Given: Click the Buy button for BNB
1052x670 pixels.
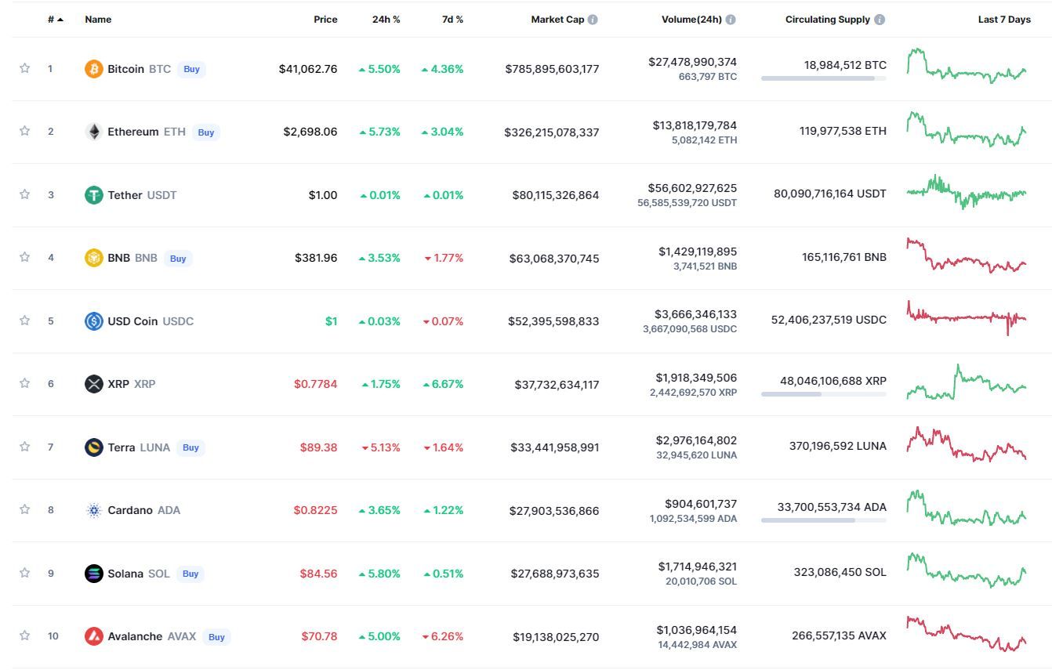Looking at the screenshot, I should [178, 259].
